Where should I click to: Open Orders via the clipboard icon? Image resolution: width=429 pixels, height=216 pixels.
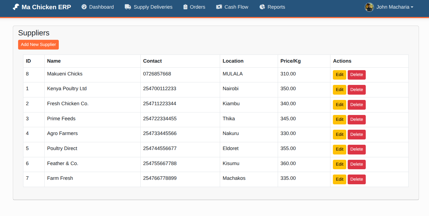coord(185,7)
